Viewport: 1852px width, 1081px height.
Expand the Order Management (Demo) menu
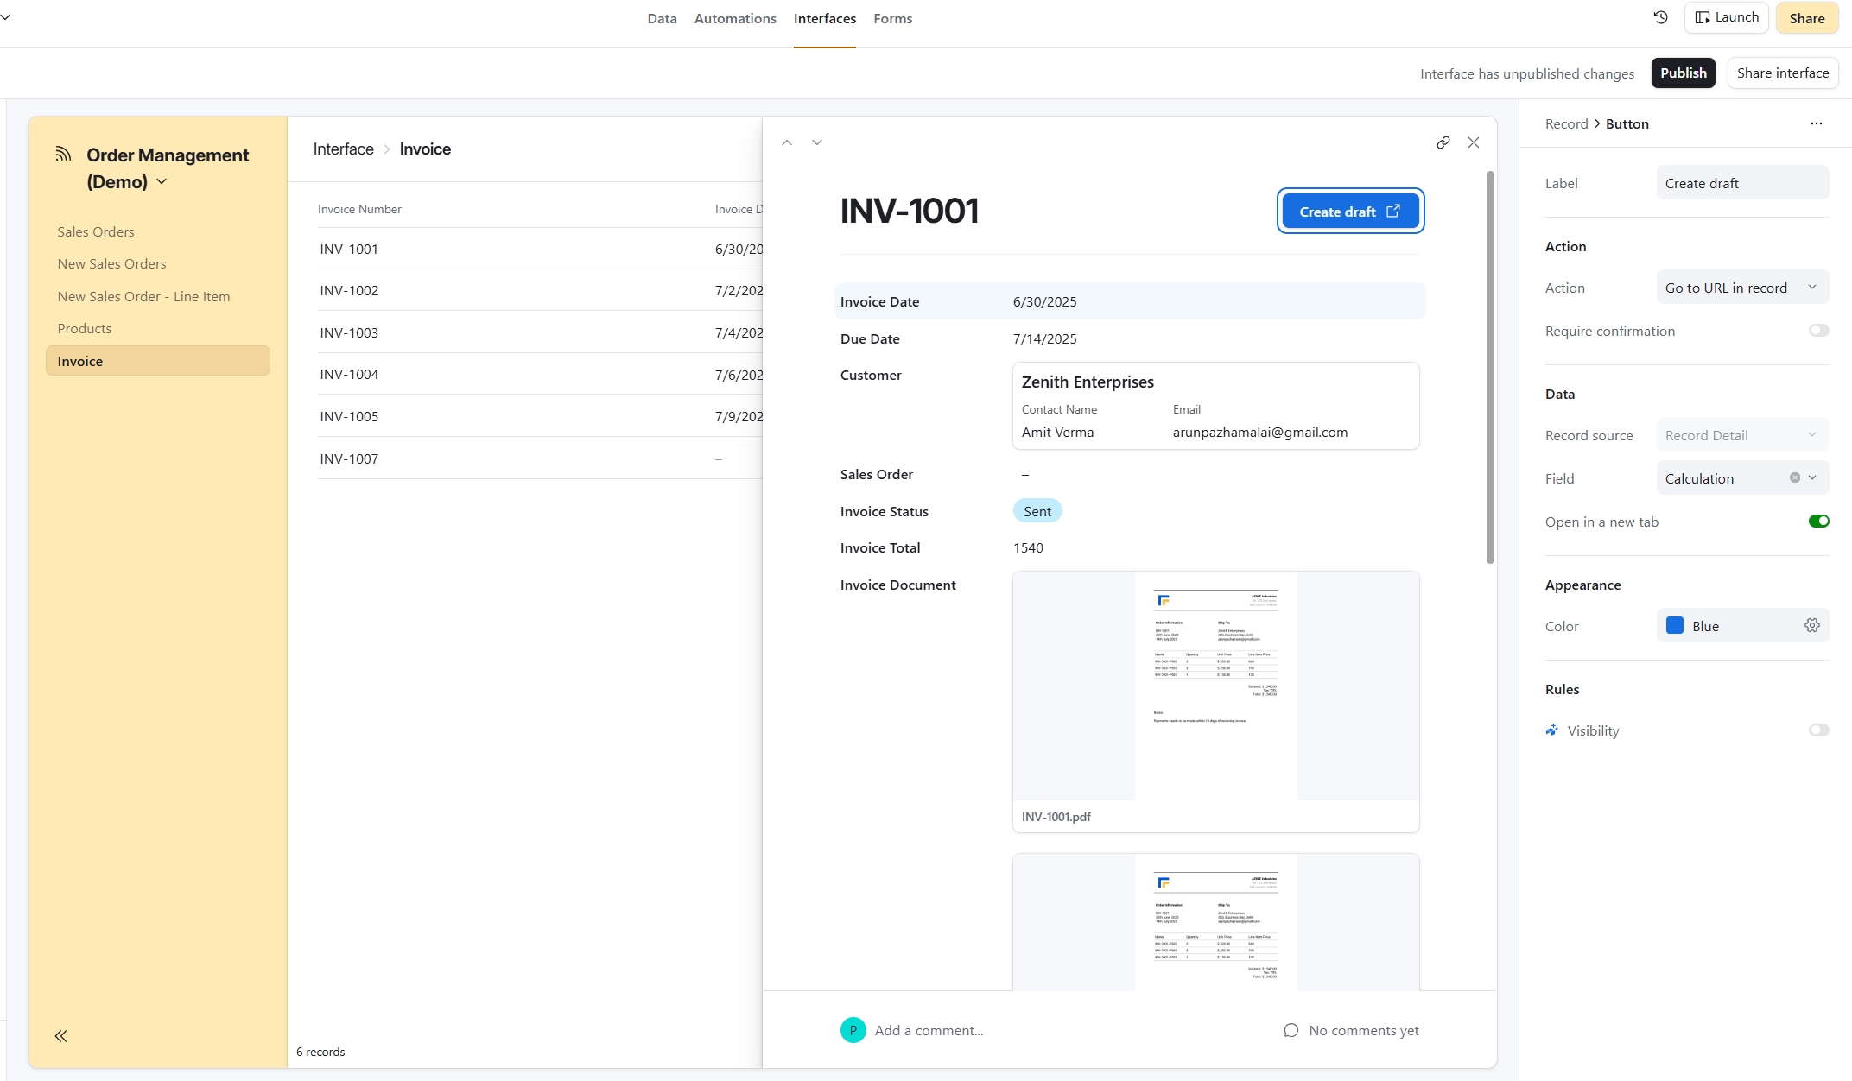pos(162,182)
